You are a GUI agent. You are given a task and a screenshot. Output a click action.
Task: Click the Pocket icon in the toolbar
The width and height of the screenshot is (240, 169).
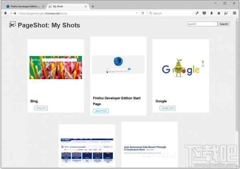click(204, 13)
